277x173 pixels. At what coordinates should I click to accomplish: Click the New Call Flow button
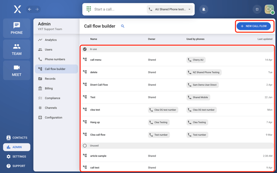pos(253,26)
